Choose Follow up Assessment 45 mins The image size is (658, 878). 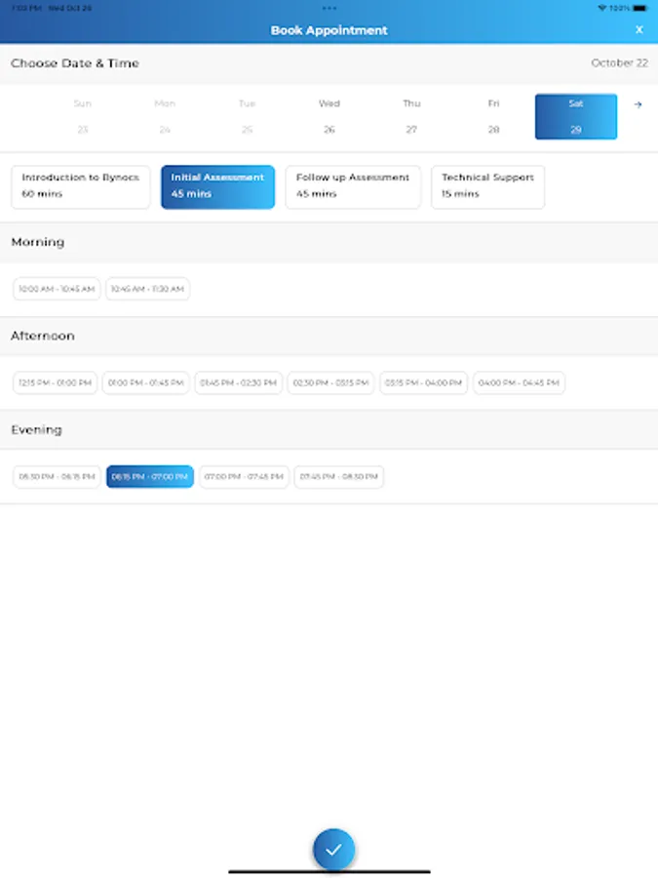coord(353,187)
